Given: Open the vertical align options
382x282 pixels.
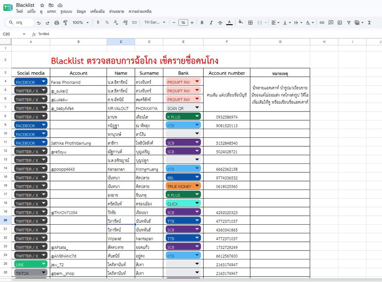Looking at the screenshot, I should [x=287, y=23].
